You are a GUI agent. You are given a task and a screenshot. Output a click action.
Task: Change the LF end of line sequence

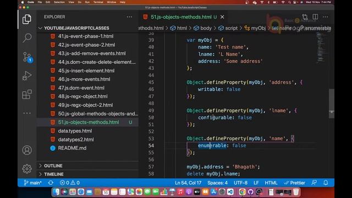click(x=256, y=183)
